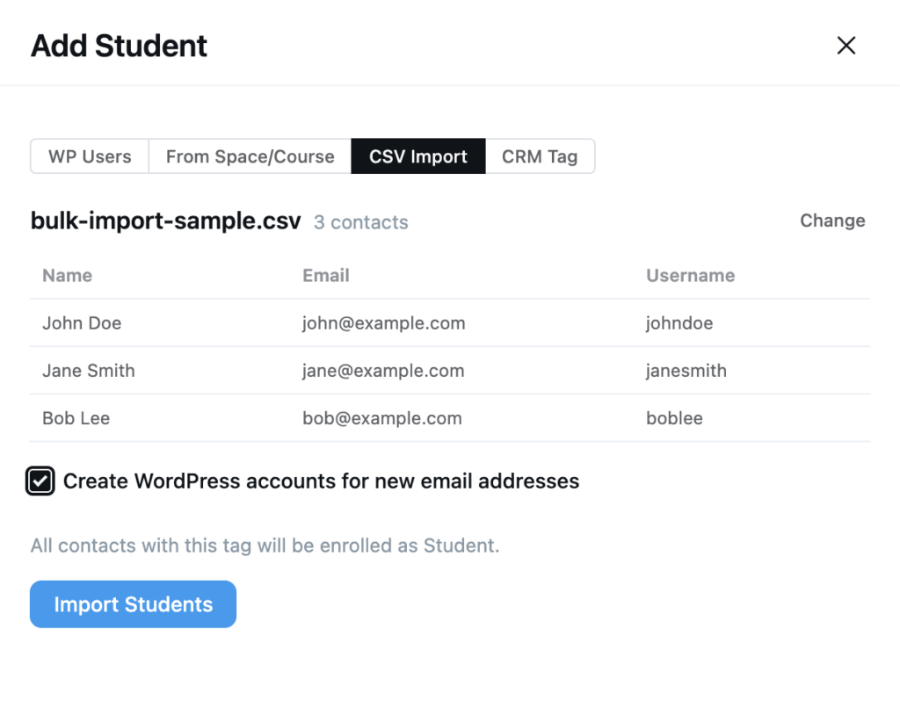Click the Username column header
The width and height of the screenshot is (900, 709).
[x=690, y=275]
